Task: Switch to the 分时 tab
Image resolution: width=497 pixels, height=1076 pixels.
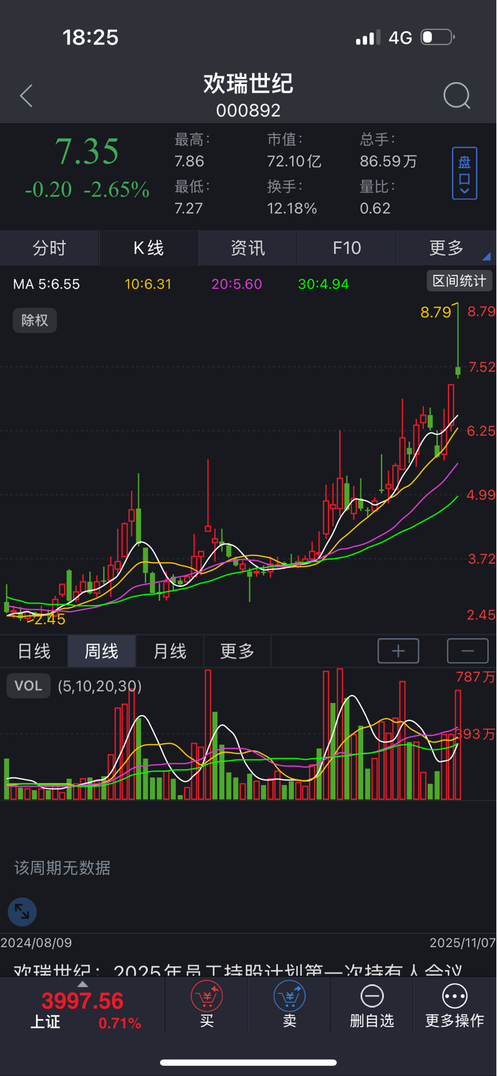Action: (x=49, y=248)
